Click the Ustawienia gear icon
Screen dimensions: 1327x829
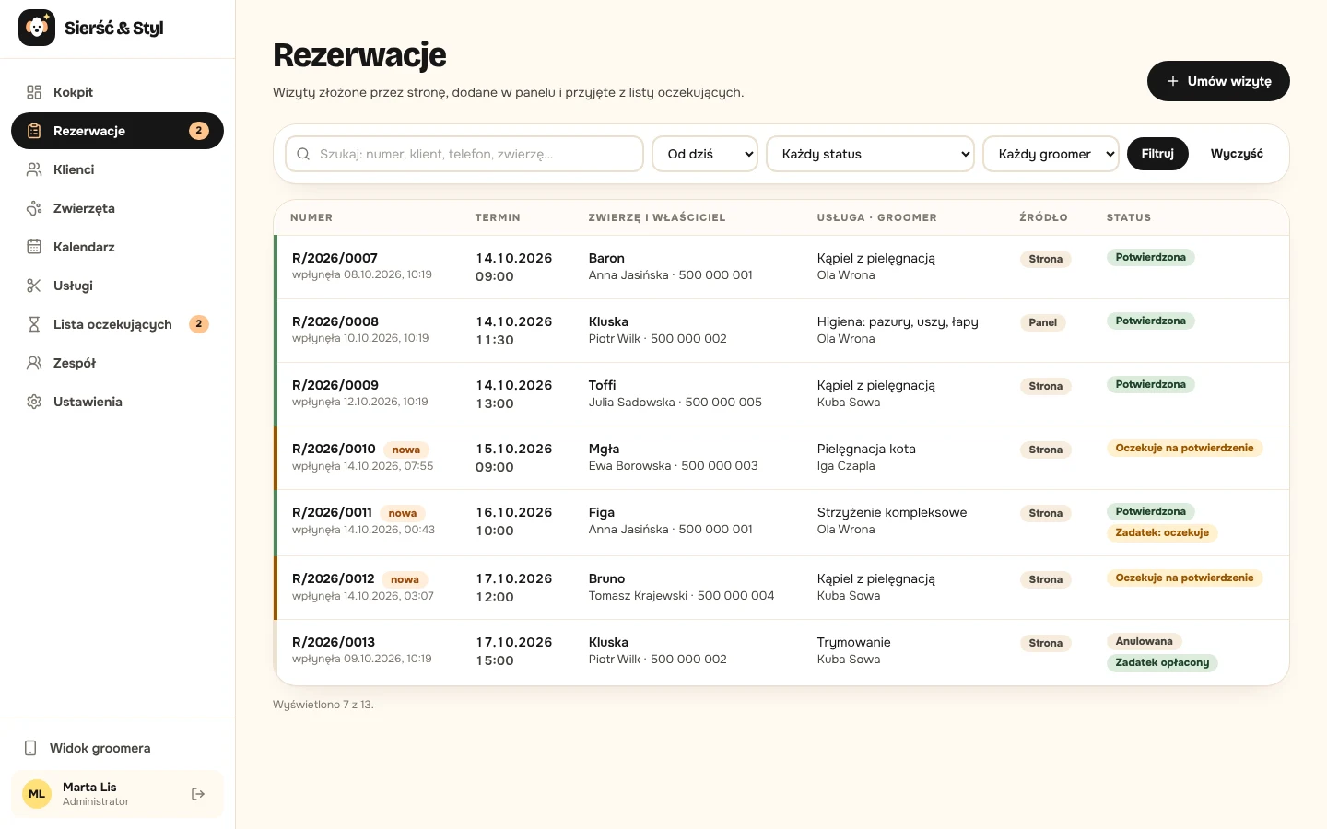[x=34, y=402]
